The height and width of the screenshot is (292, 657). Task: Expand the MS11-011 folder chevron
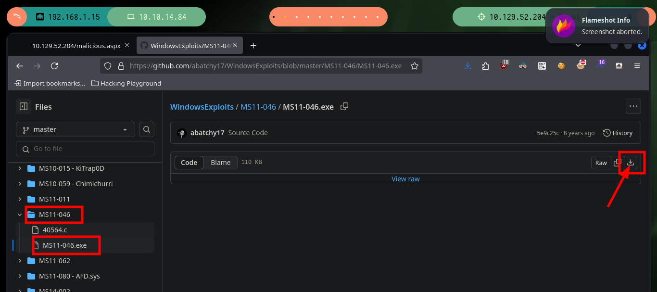[x=20, y=199]
